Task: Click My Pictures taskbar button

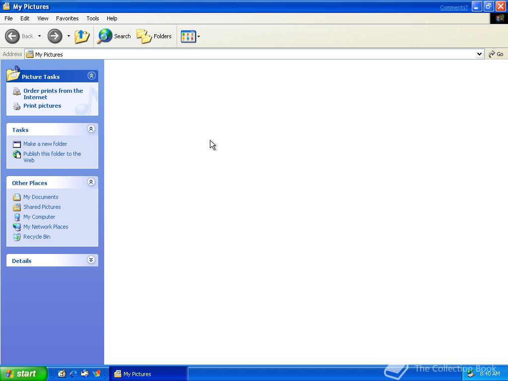Action: point(148,374)
